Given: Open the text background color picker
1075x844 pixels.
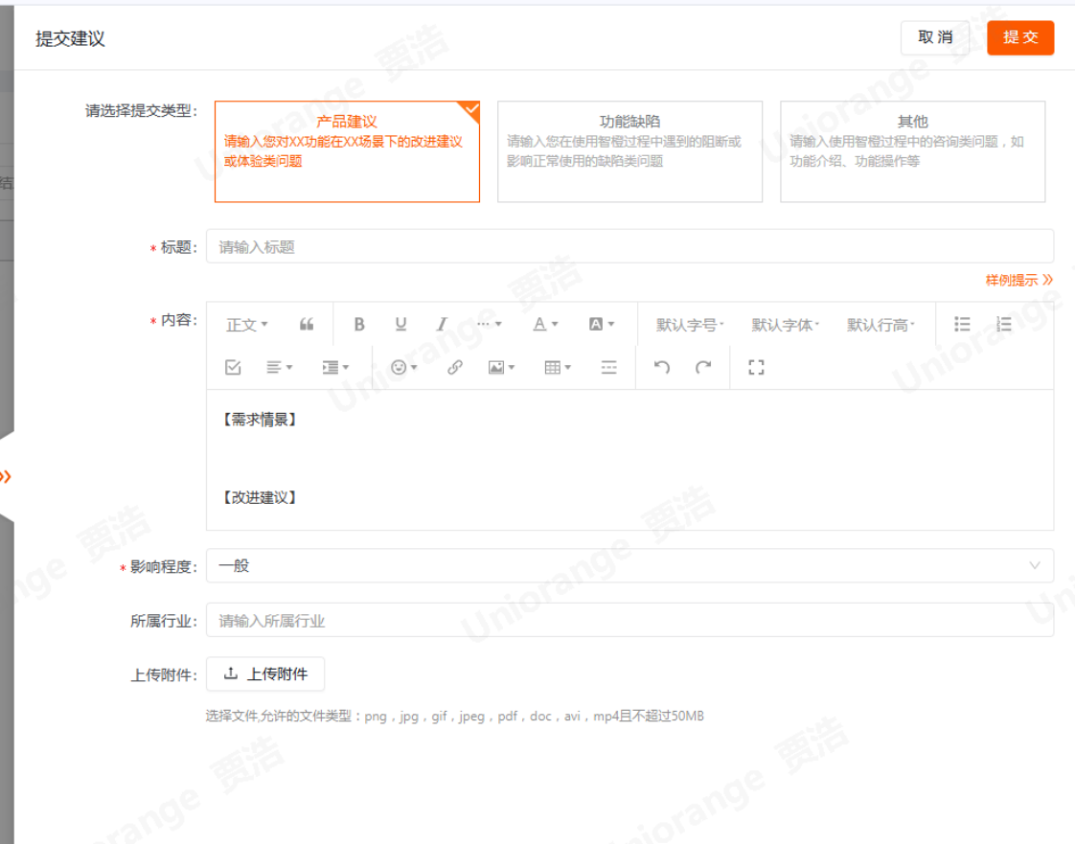Looking at the screenshot, I should (x=602, y=325).
